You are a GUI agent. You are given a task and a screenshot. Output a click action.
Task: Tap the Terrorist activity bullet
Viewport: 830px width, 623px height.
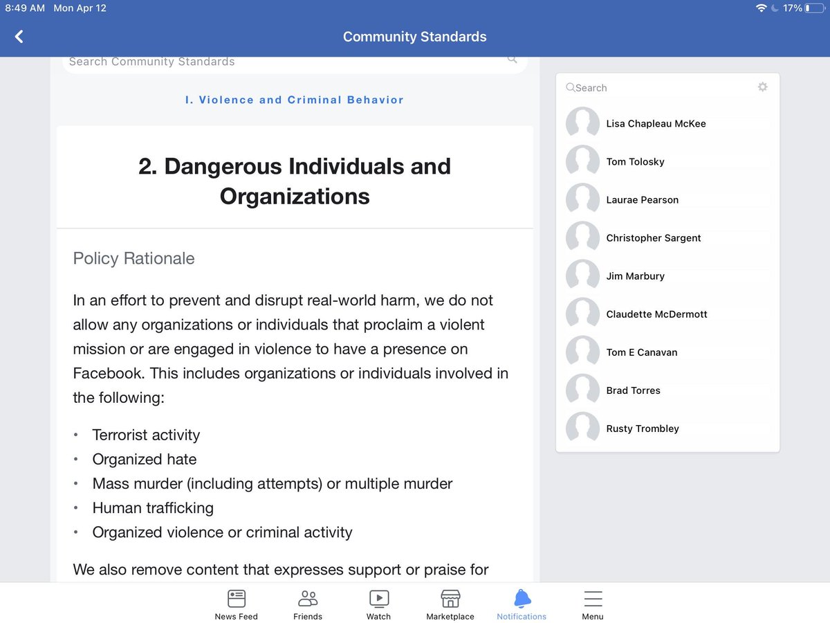coord(146,435)
